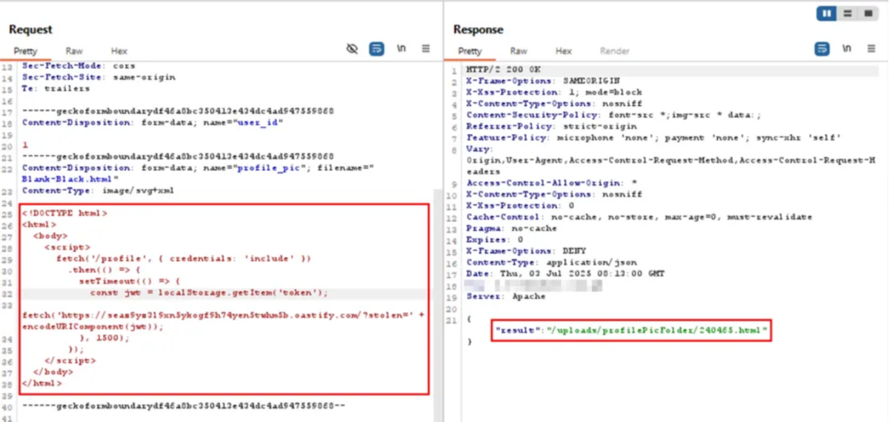Click the 'Access-Control-Allow-Origin: *' header
Viewport: 889px width, 422px height.
(552, 183)
